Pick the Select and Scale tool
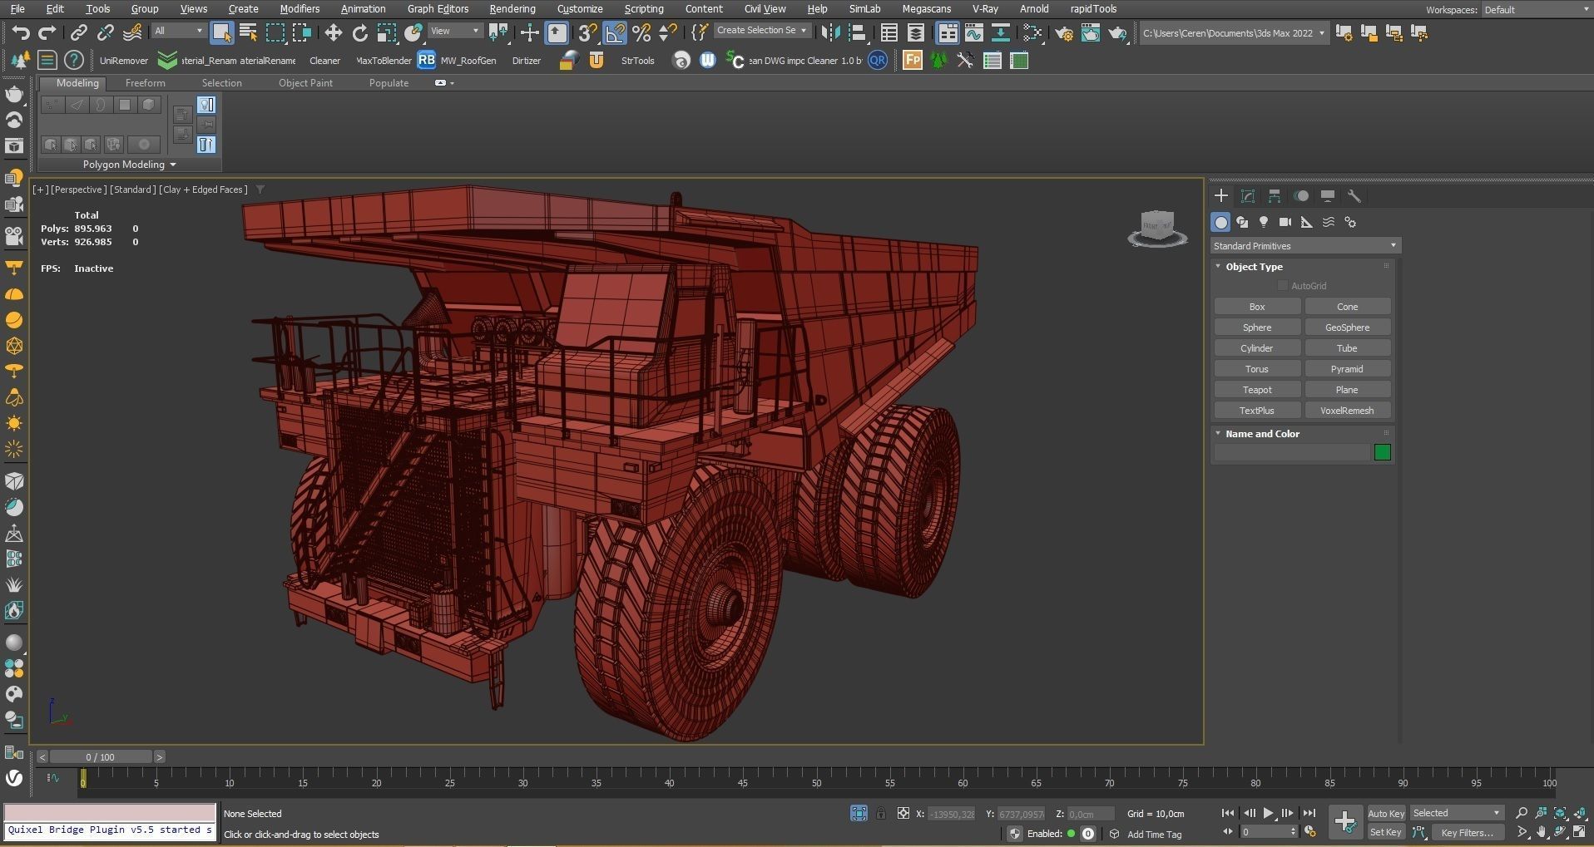 click(x=387, y=33)
